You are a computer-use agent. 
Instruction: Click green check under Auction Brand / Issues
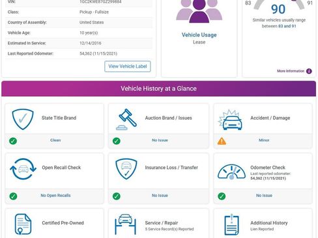click(x=117, y=141)
